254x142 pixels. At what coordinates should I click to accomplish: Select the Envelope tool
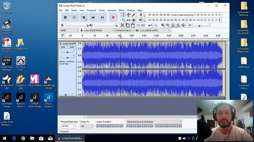click(x=129, y=15)
